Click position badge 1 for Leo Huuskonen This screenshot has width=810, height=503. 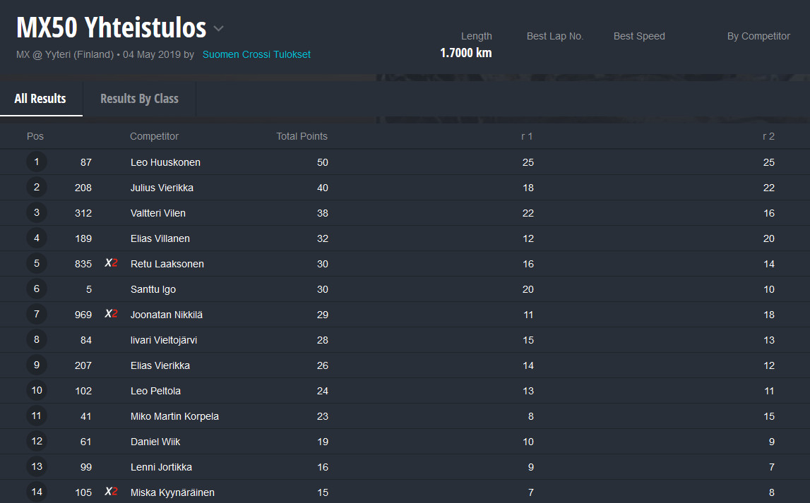click(37, 162)
